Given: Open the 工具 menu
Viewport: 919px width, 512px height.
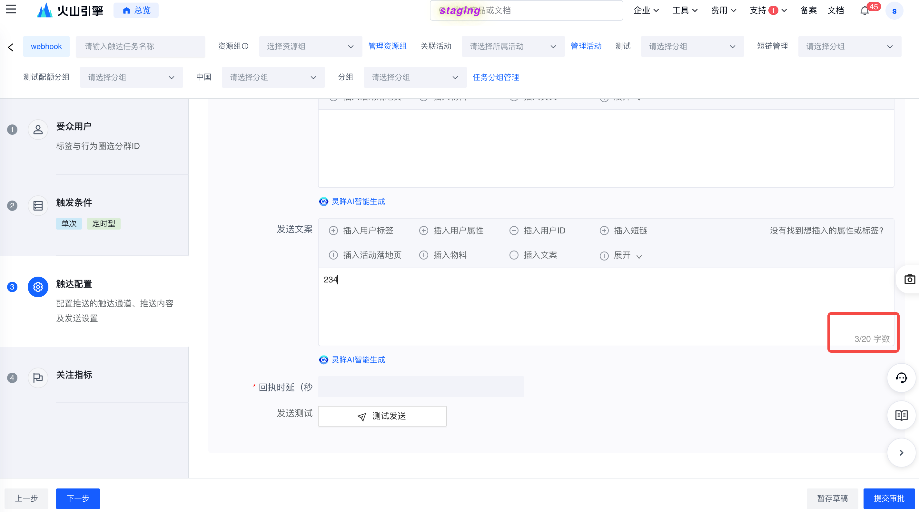Looking at the screenshot, I should (x=685, y=11).
